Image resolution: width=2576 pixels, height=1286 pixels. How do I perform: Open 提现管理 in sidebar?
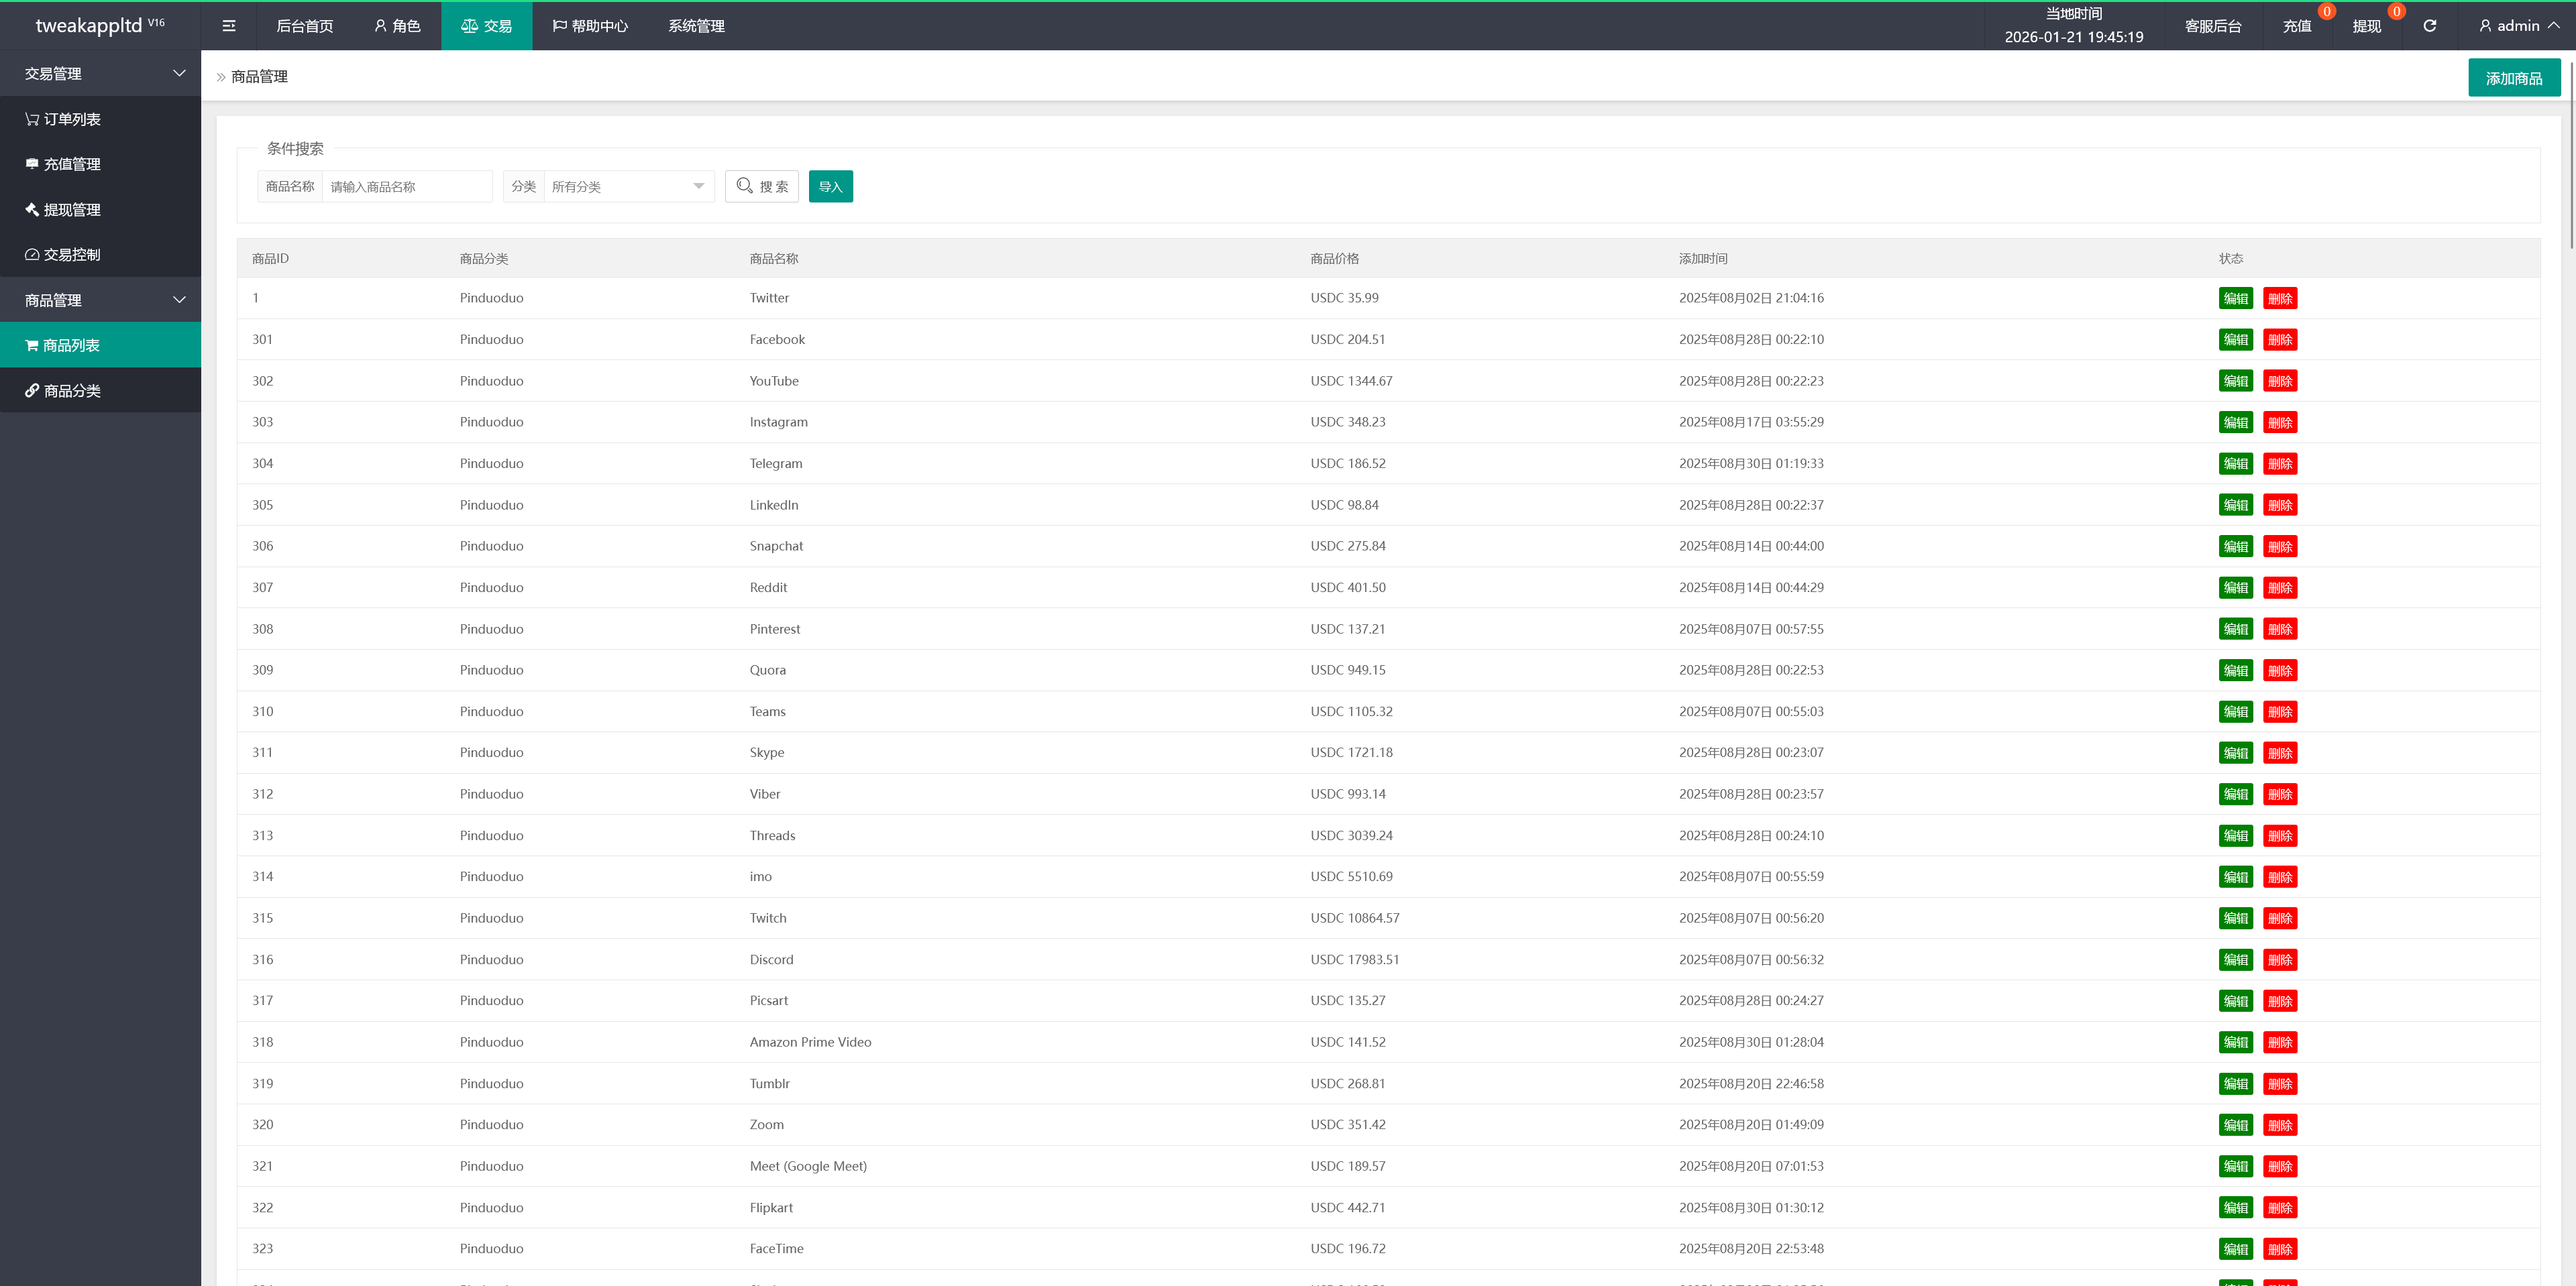tap(63, 210)
